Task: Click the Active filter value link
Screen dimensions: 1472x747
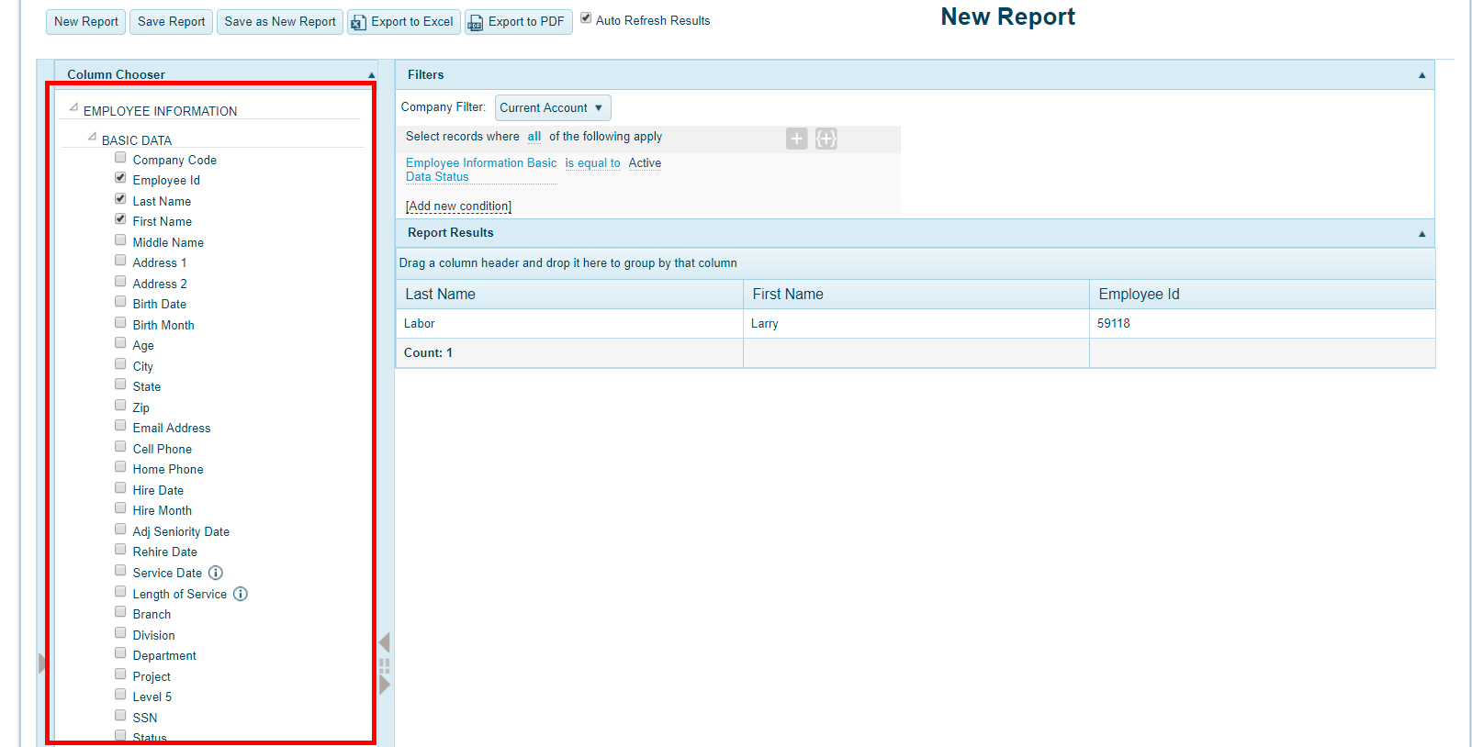Action: pyautogui.click(x=645, y=163)
